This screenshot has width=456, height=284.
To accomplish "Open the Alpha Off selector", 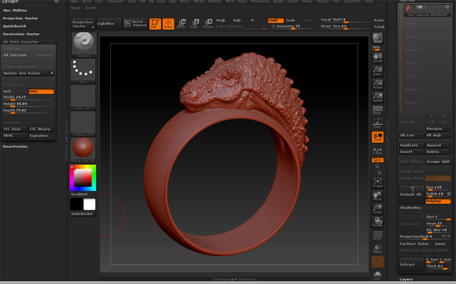I will coord(83,97).
